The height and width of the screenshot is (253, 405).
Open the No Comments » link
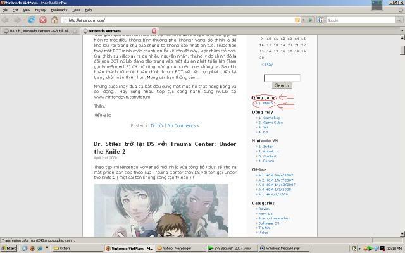[x=184, y=125]
